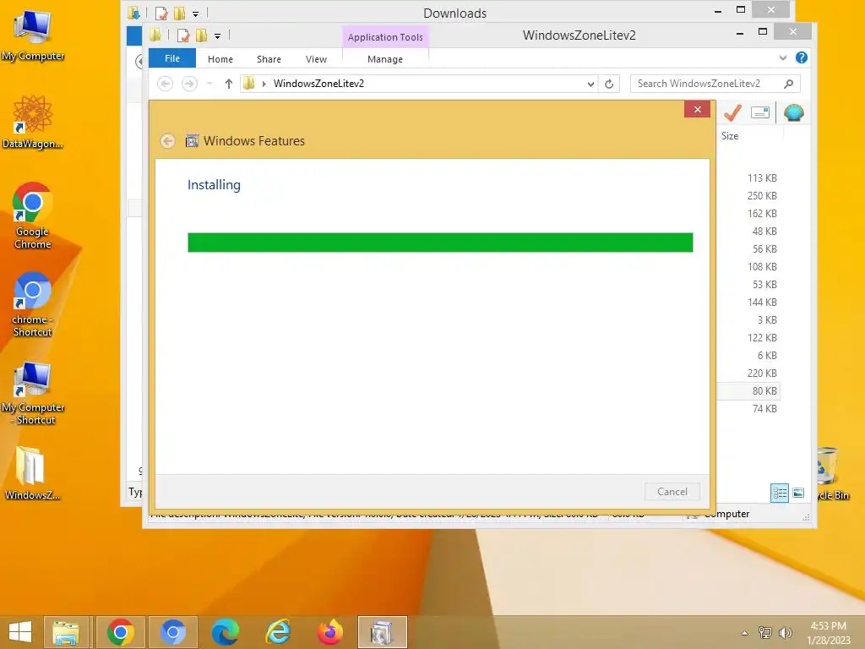This screenshot has width=865, height=649.
Task: Open the Share ribbon tab
Action: [269, 59]
